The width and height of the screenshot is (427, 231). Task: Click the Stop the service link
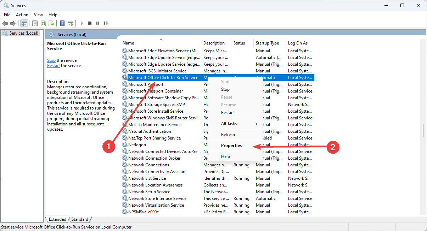(x=51, y=60)
